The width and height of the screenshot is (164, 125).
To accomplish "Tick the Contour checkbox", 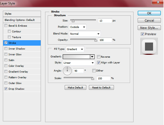I will click(9, 31).
